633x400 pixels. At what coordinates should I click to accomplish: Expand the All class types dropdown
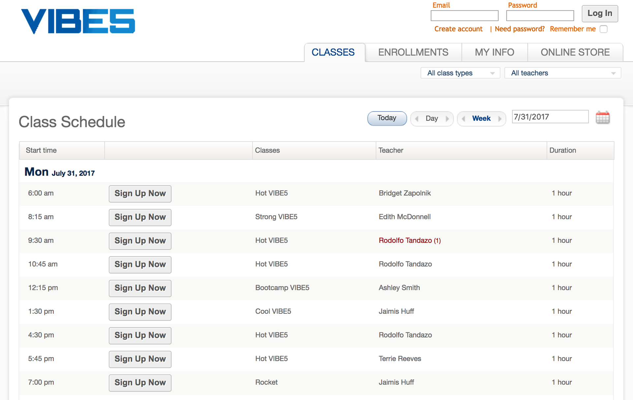coord(460,73)
